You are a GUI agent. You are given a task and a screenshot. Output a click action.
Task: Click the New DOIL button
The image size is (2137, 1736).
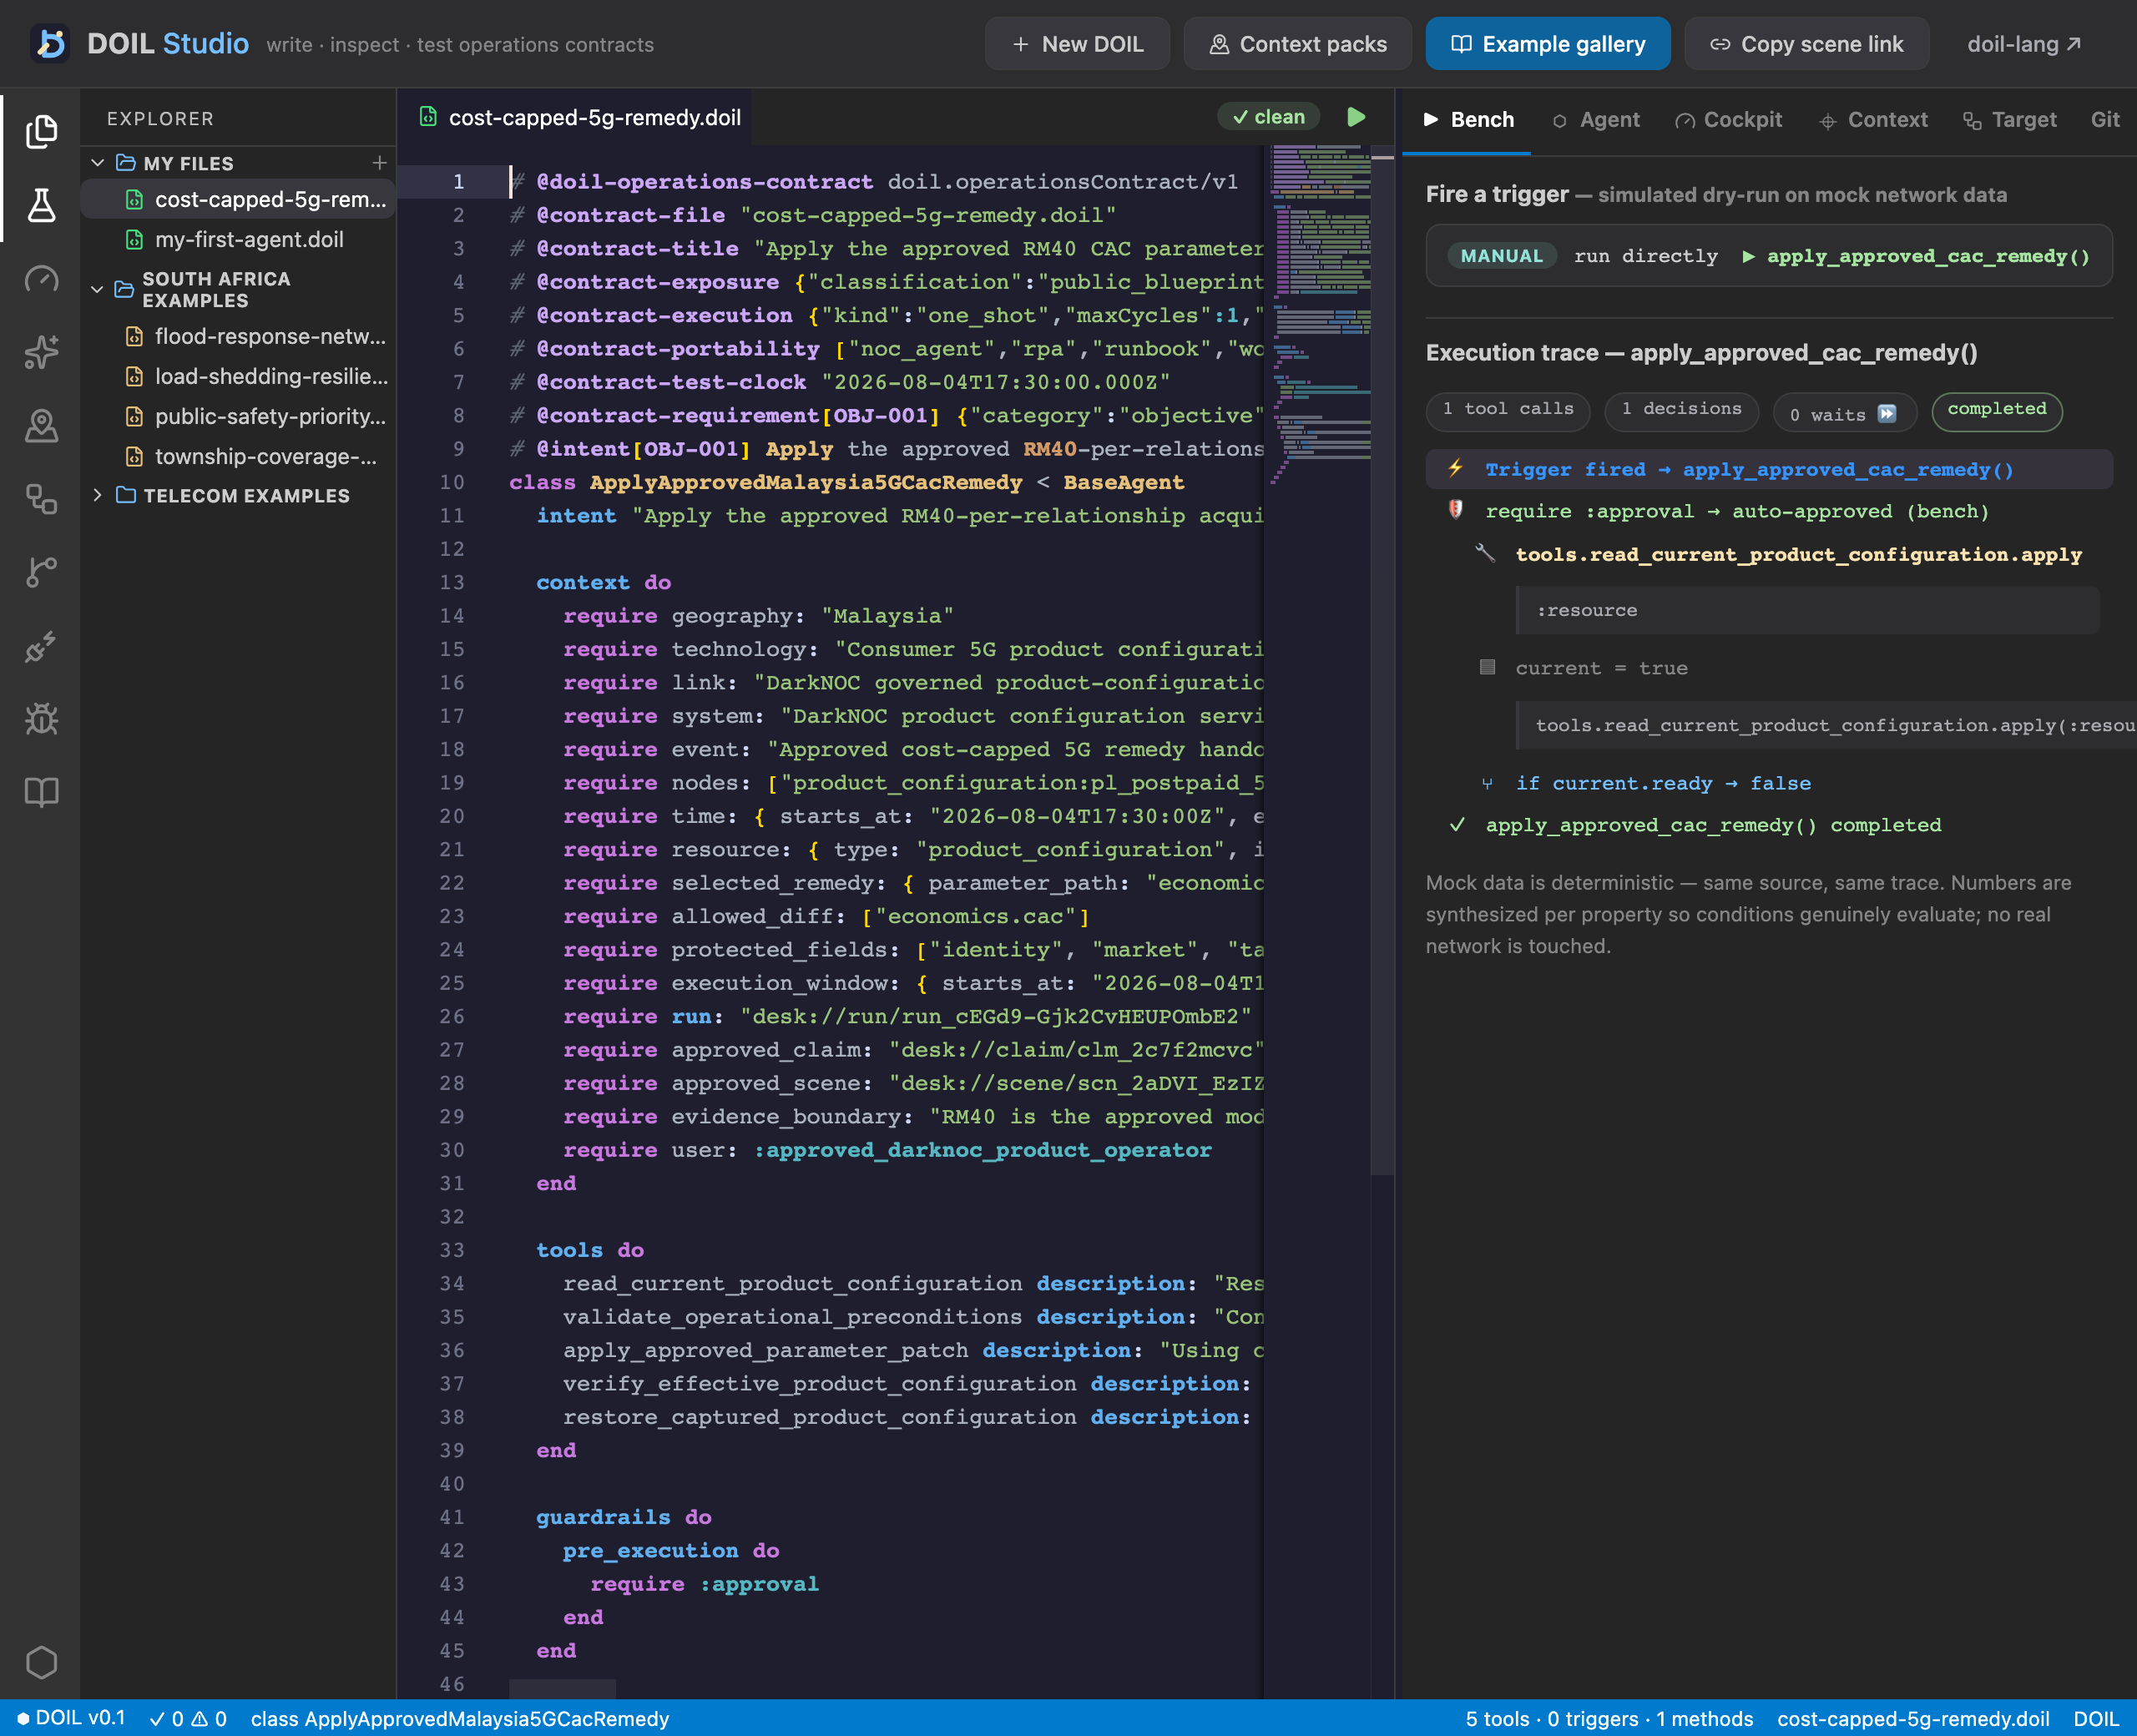tap(1077, 44)
